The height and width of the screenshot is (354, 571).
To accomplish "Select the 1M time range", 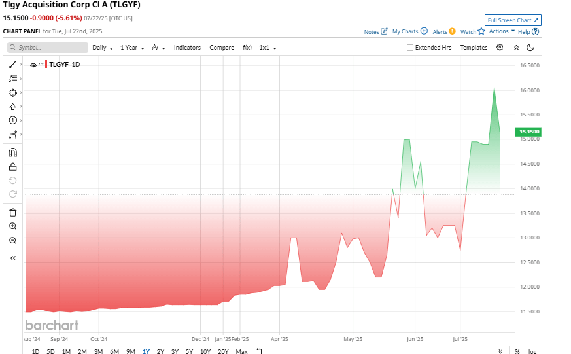I will click(x=66, y=351).
